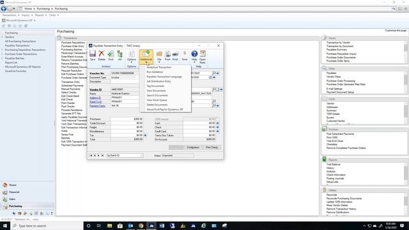The width and height of the screenshot is (409, 230).
Task: Click the Save icon in Payables Transaction Entry
Action: point(93,56)
